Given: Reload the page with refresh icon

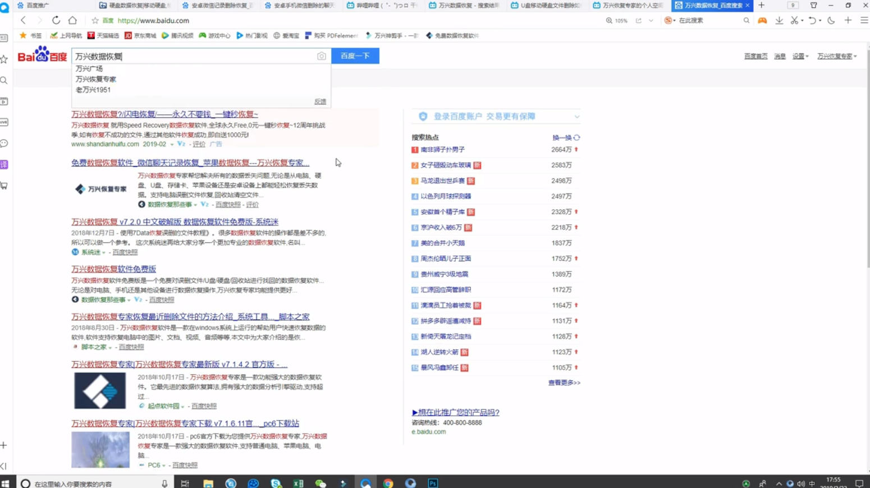Looking at the screenshot, I should tap(56, 20).
